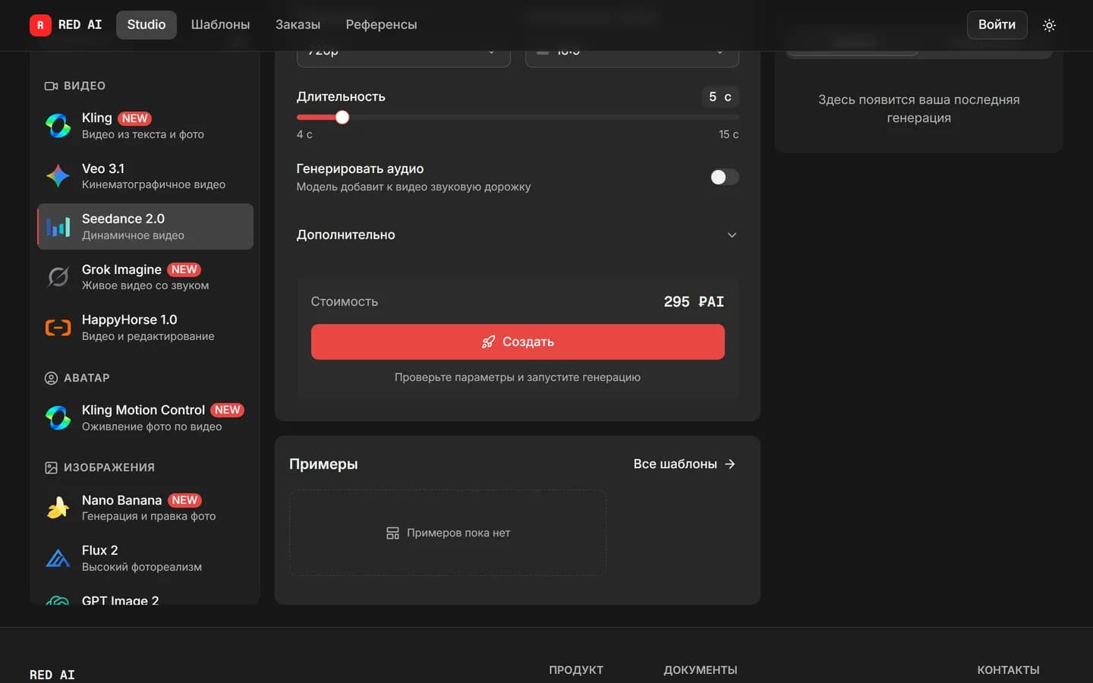Click the footer КОНТАКТЫ heading
Image resolution: width=1093 pixels, height=683 pixels.
coord(1008,670)
